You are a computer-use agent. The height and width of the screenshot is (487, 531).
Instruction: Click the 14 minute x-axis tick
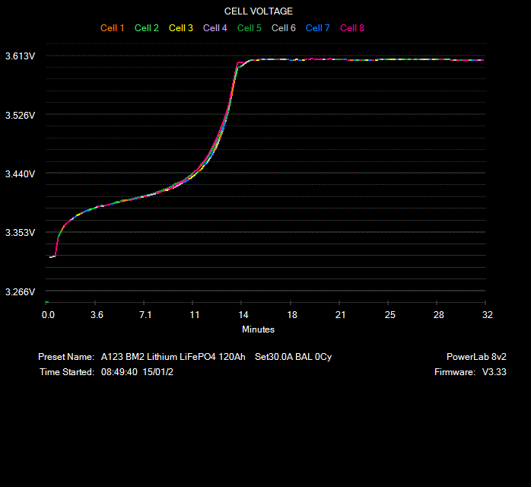(x=243, y=315)
